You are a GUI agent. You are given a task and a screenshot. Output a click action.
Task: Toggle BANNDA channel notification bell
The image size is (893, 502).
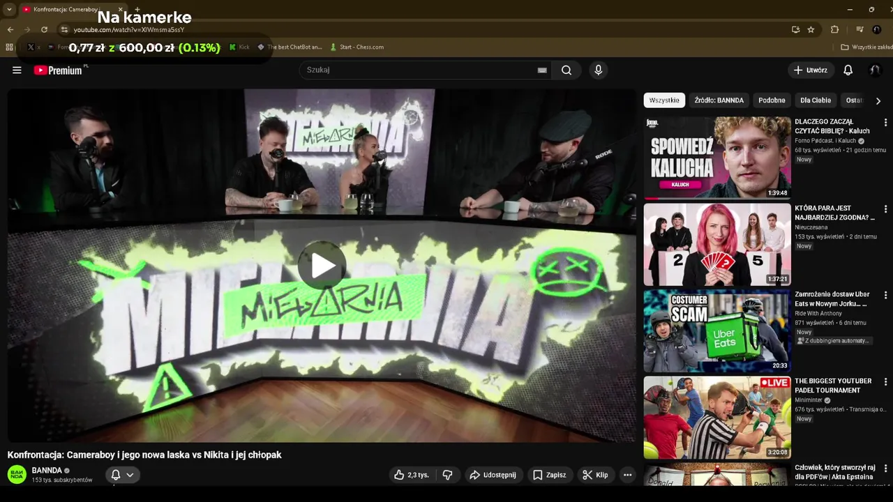click(122, 475)
